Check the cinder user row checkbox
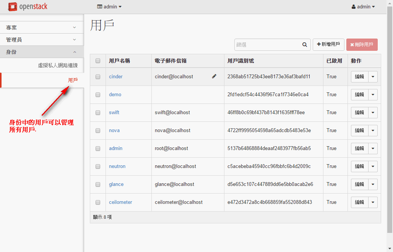Screen dimensions: 393x252 coord(98,77)
